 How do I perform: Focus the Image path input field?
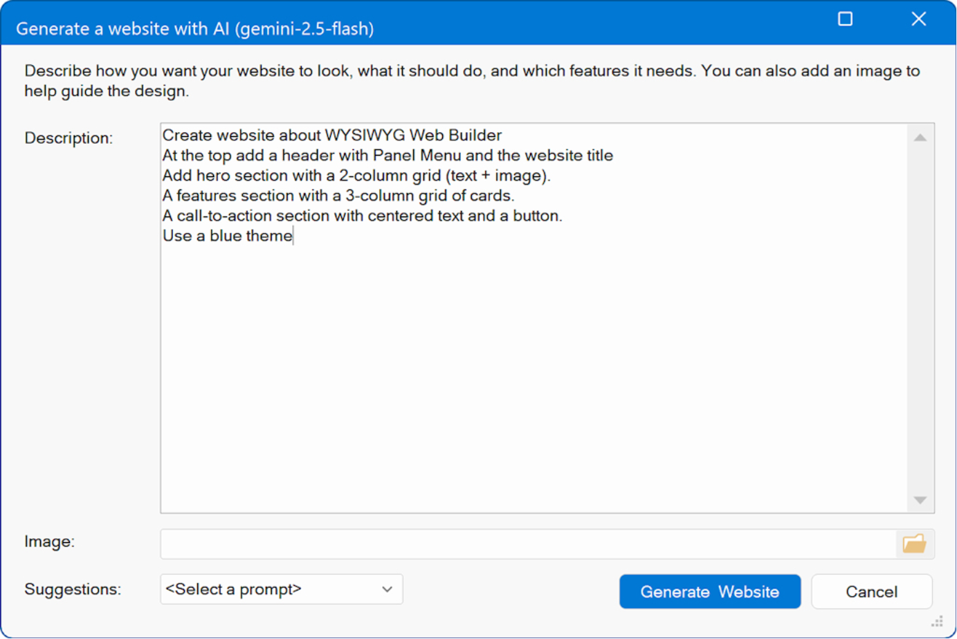click(x=527, y=544)
